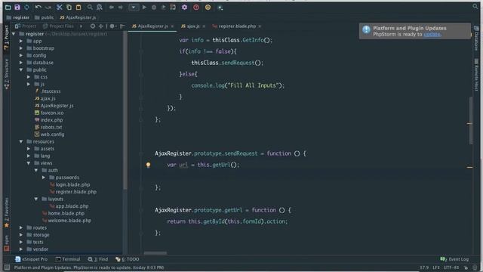Click the Debug bug icon
The height and width of the screenshot is (272, 483).
[154, 7]
